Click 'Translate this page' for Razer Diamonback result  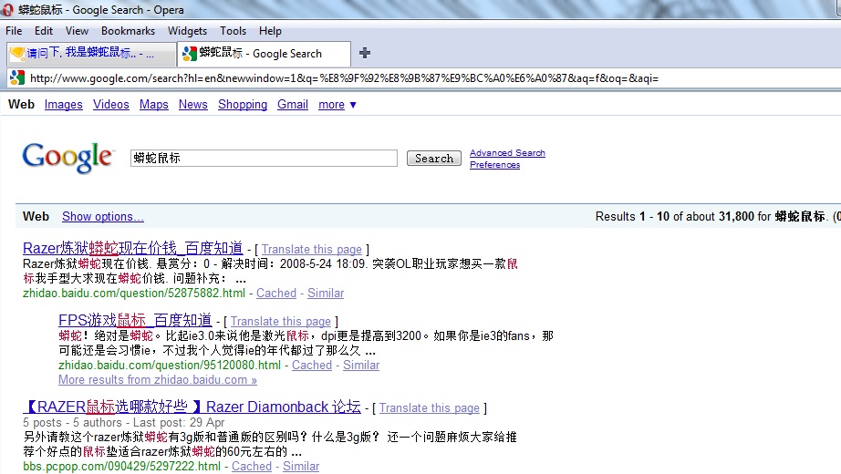coord(429,408)
